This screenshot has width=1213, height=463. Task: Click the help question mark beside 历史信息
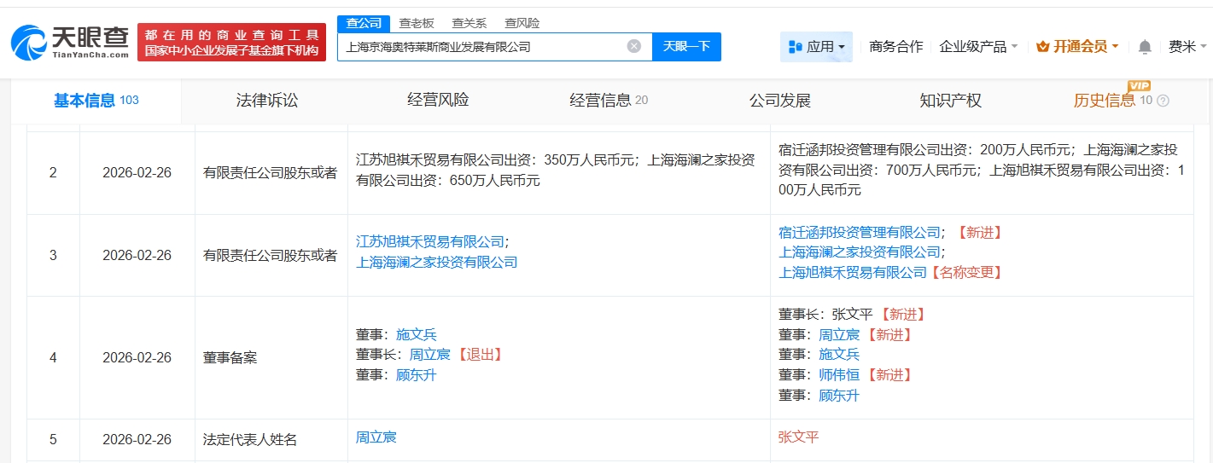(1163, 101)
